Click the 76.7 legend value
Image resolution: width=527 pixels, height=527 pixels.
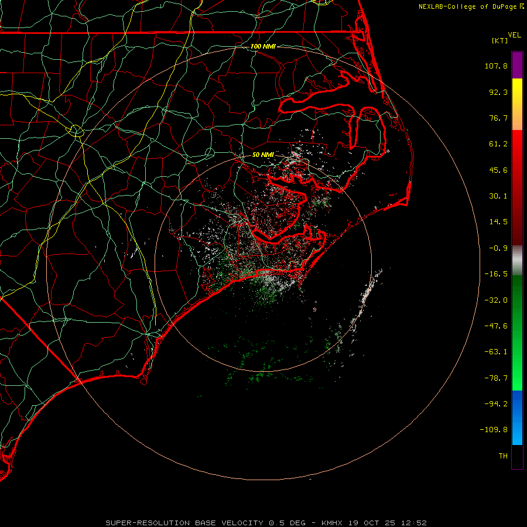498,118
